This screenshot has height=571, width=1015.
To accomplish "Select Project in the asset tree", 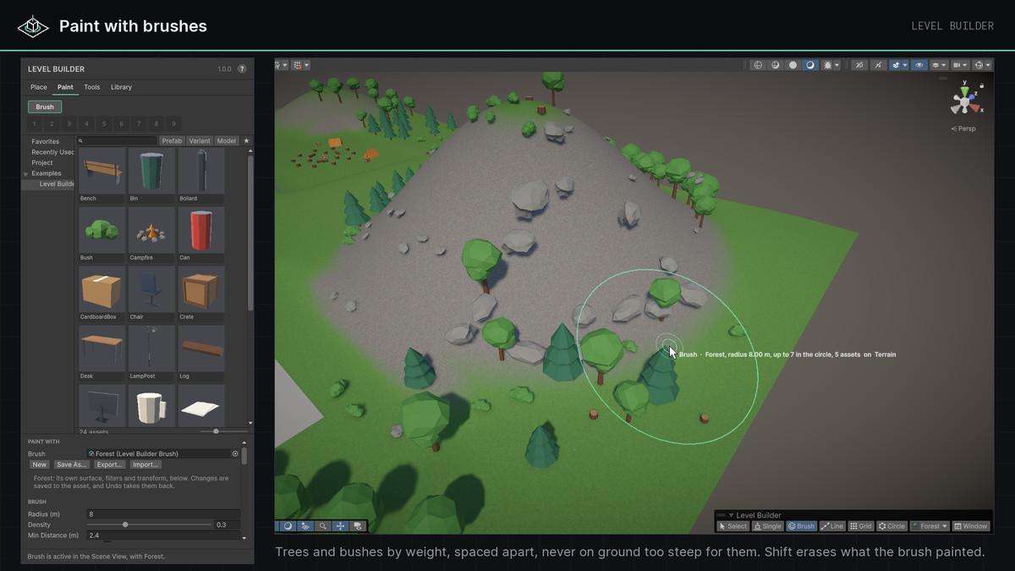I will coord(42,162).
